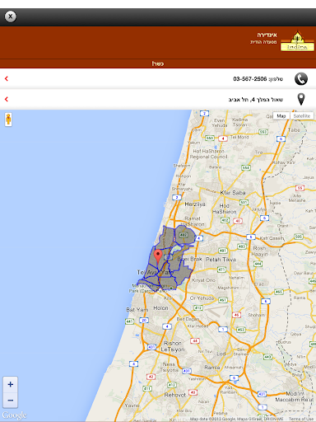Viewport: 316px width, 422px height.
Task: Select the Kosher tab in the brown bar
Action: click(x=158, y=63)
